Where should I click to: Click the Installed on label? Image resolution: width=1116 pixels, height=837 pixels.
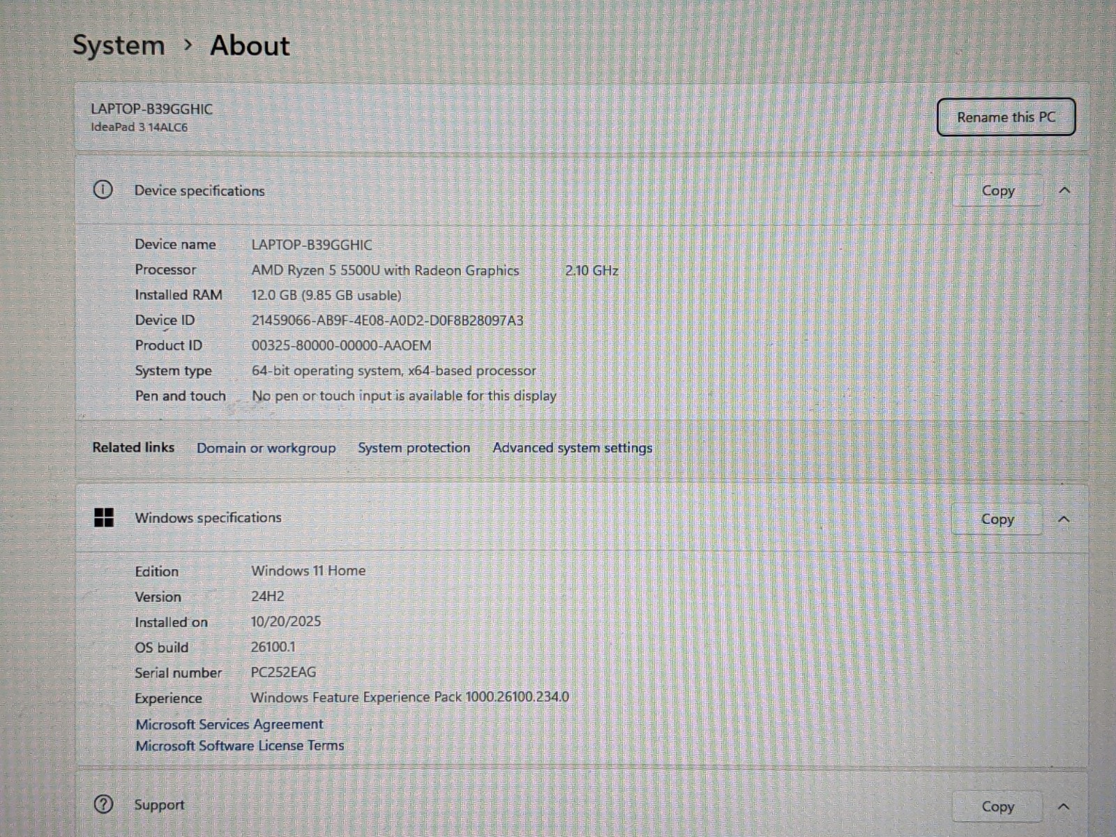tap(171, 622)
